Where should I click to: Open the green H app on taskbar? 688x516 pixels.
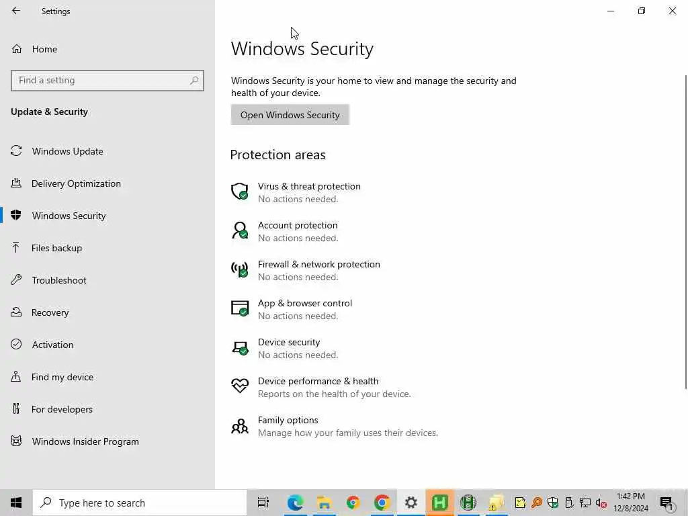[439, 503]
